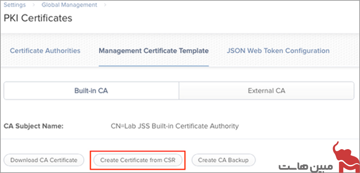Click the Download CA Certificate button
Image resolution: width=360 pixels, height=173 pixels.
click(x=44, y=160)
